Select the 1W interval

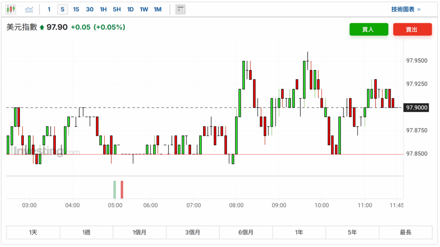(144, 9)
